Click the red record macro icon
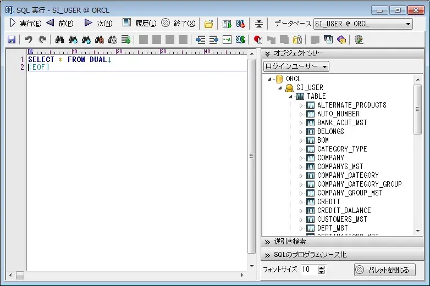430x286 pixels. (258, 40)
